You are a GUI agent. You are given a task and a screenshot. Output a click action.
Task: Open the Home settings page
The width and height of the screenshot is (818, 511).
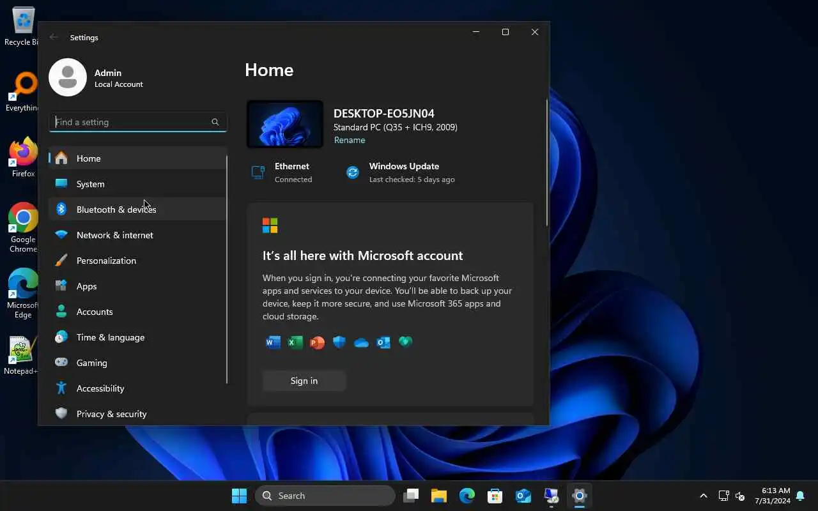pyautogui.click(x=138, y=158)
